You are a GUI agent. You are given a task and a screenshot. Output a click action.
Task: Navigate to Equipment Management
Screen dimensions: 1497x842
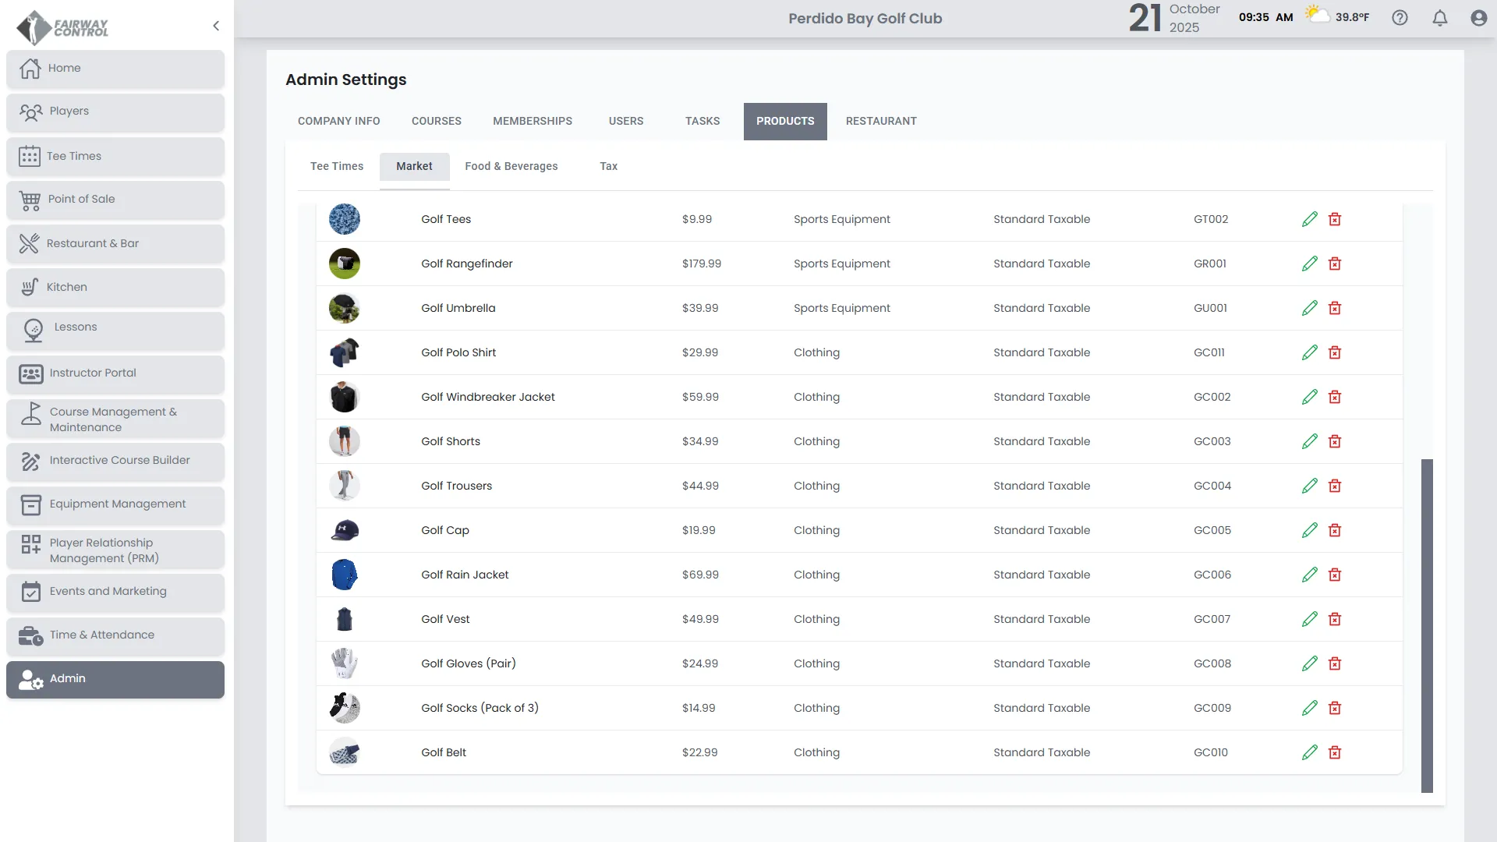click(x=115, y=504)
